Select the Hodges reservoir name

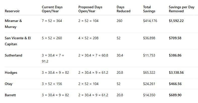point(11,72)
